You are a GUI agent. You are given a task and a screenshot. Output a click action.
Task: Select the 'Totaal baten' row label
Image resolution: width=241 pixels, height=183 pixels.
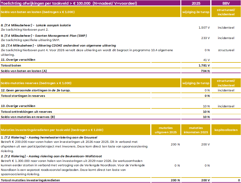tap(11, 65)
